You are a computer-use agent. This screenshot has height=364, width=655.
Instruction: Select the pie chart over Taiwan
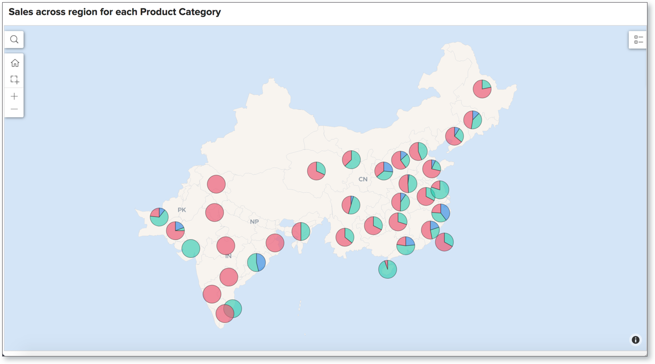pyautogui.click(x=444, y=242)
